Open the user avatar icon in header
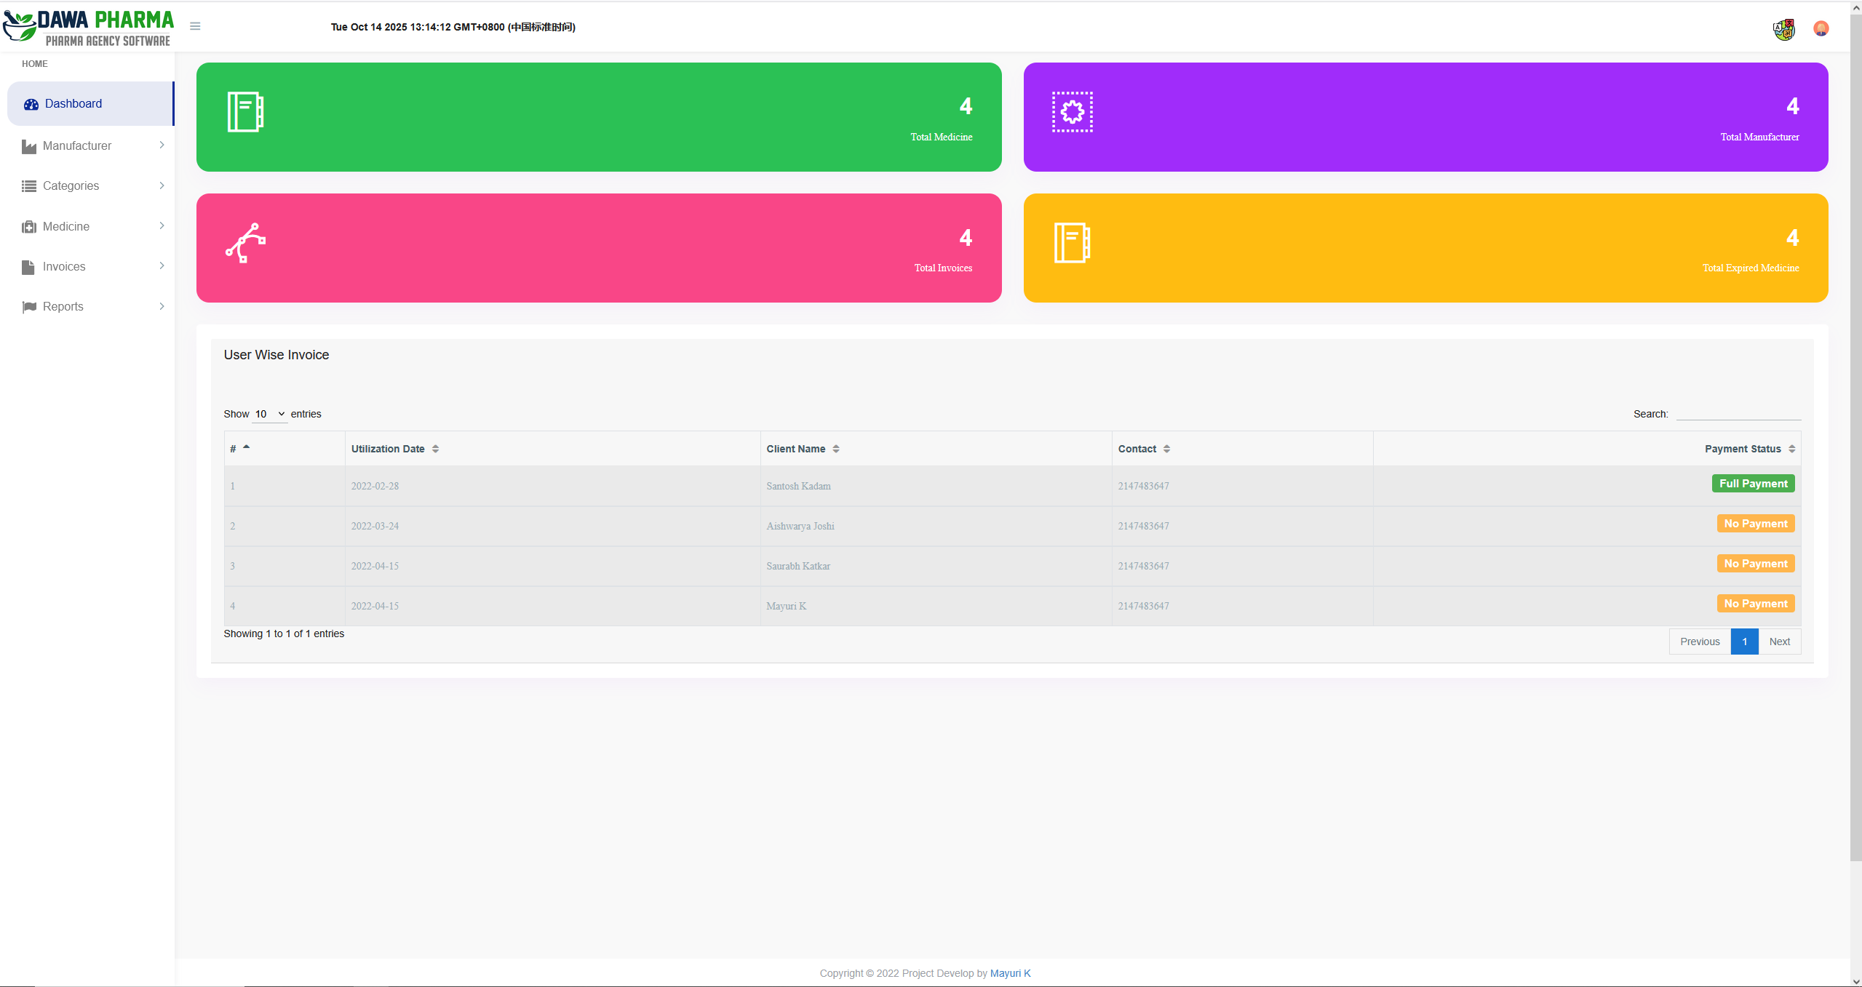1862x987 pixels. click(1821, 28)
